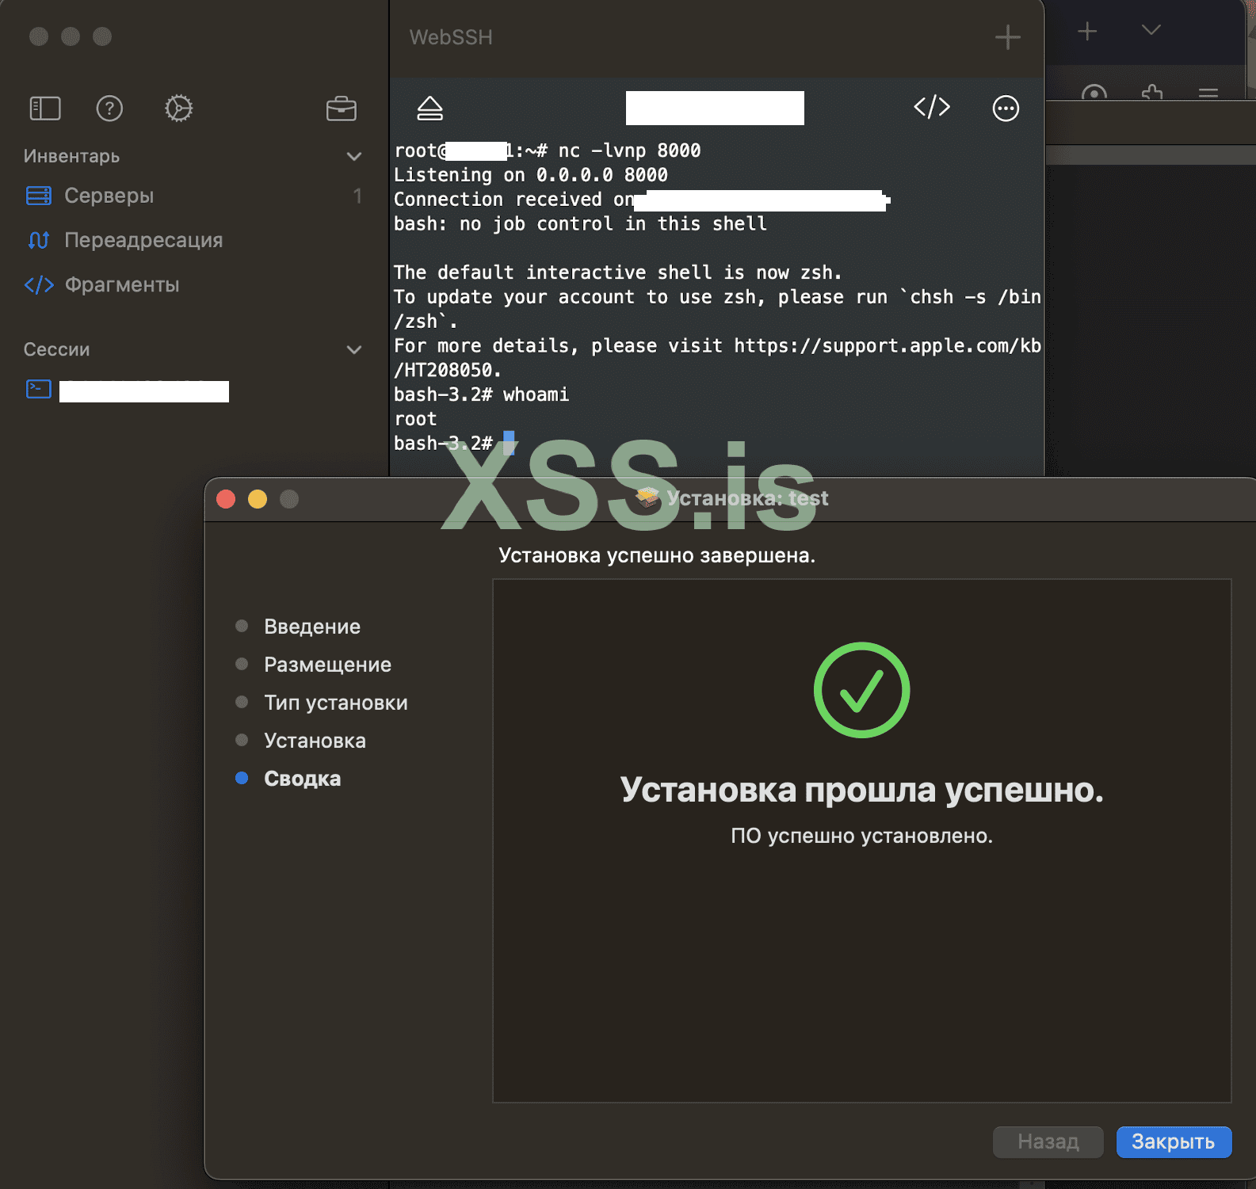
Task: Open the more options ellipsis icon
Action: [1006, 109]
